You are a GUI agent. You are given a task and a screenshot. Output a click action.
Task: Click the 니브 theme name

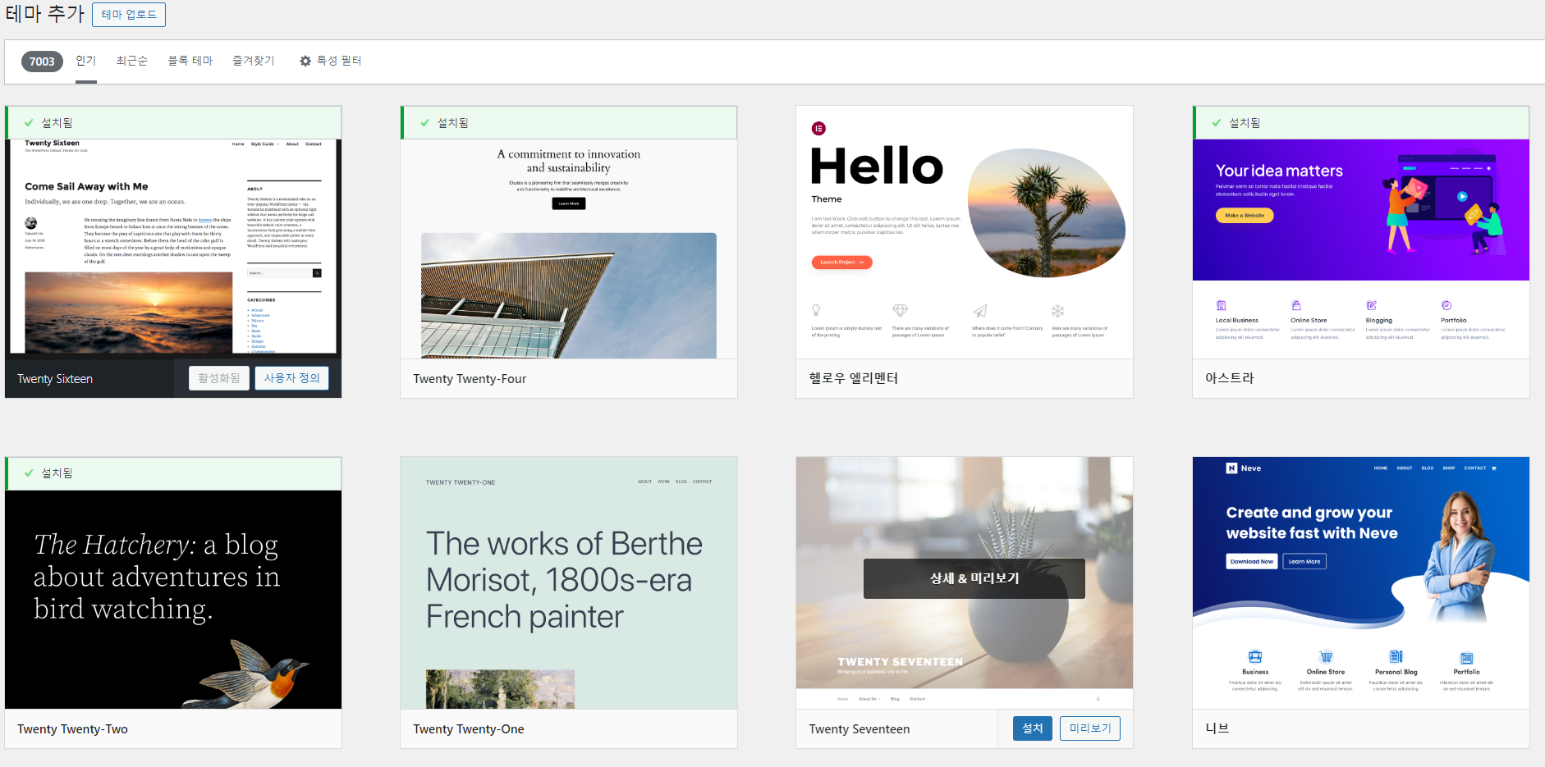pos(1217,728)
